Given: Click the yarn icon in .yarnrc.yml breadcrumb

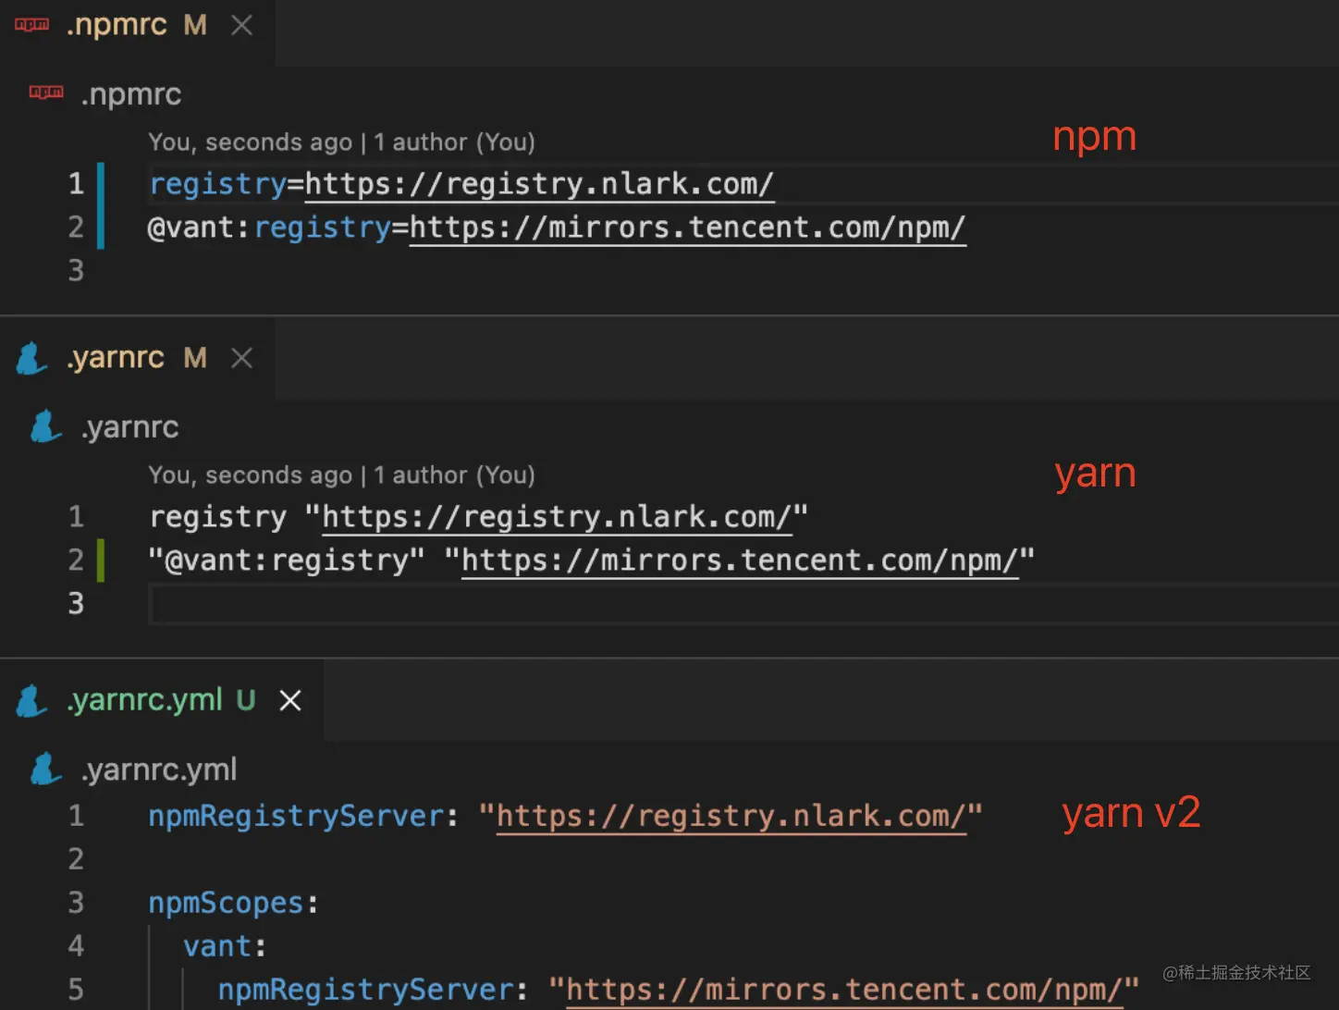Looking at the screenshot, I should tap(45, 769).
